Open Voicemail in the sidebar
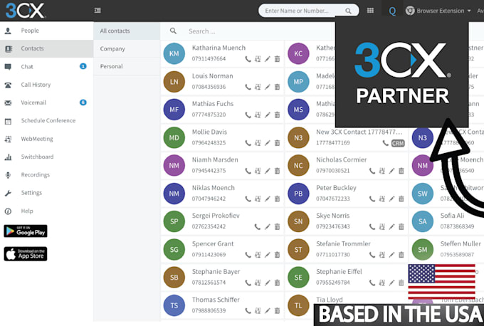The height and width of the screenshot is (326, 484). pyautogui.click(x=46, y=102)
